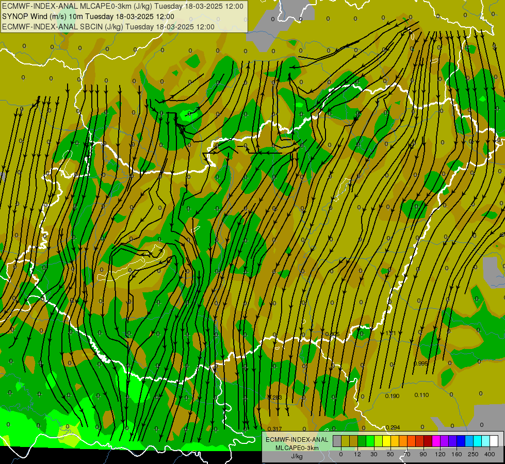Click the legend tick value 30
This screenshot has height=464, width=505.
point(374,454)
